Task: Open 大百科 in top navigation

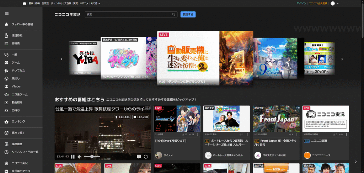Action: (x=68, y=3)
